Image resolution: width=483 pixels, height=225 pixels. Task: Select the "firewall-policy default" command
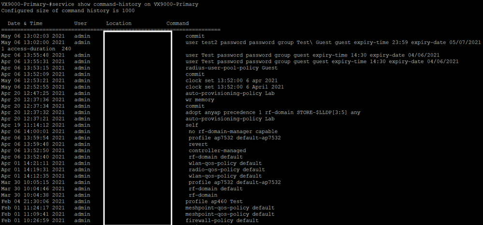pyautogui.click(x=222, y=221)
